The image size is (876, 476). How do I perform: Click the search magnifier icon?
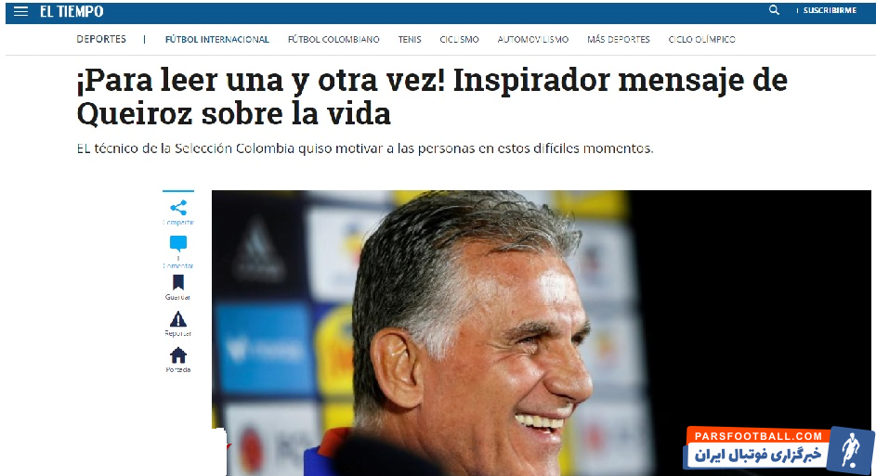point(774,10)
